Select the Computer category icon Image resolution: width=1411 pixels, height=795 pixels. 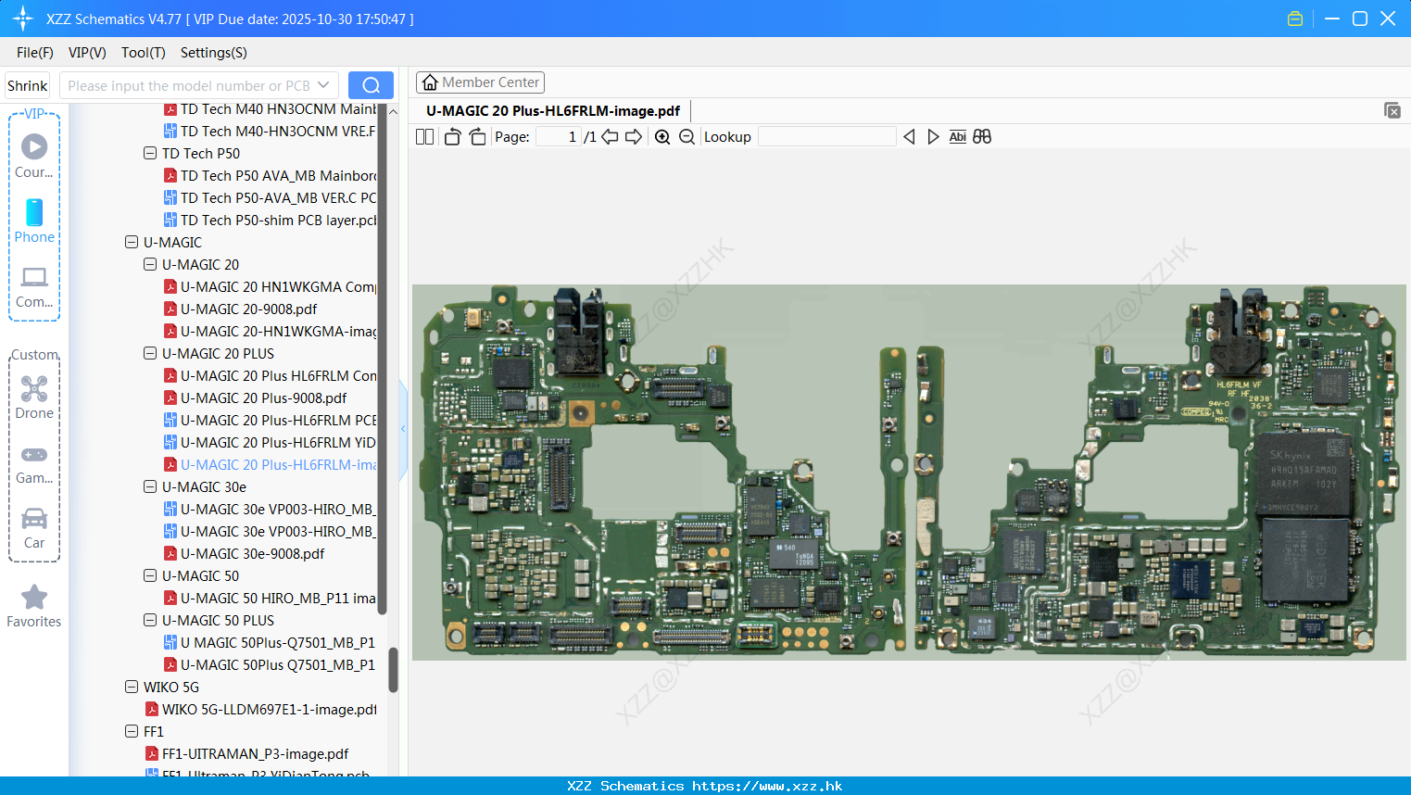[34, 287]
